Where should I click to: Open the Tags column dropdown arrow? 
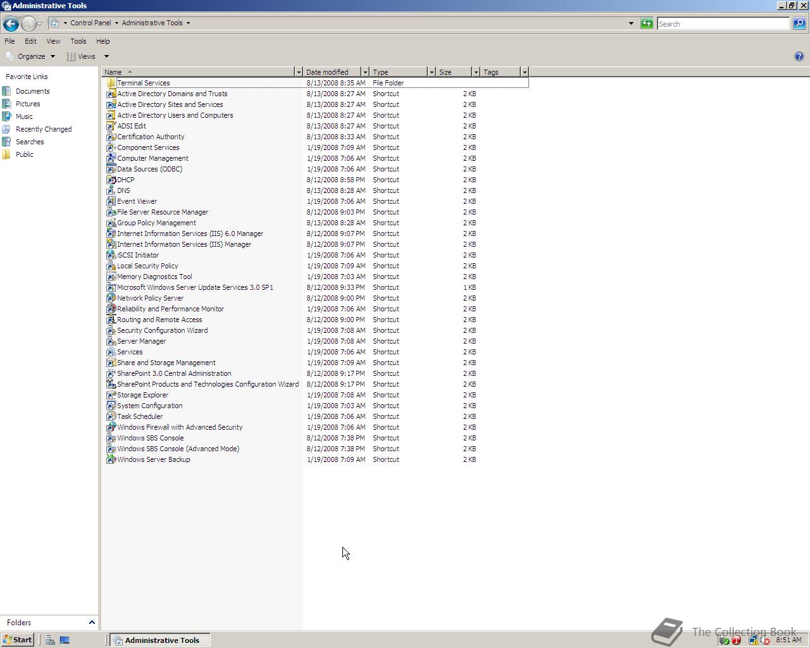pos(525,72)
